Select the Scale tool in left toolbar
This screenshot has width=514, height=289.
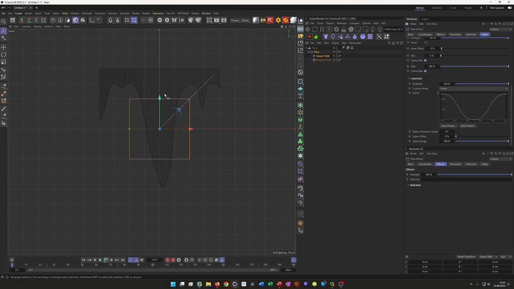pos(4,62)
